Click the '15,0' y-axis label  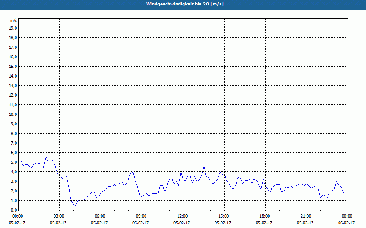tap(13, 66)
